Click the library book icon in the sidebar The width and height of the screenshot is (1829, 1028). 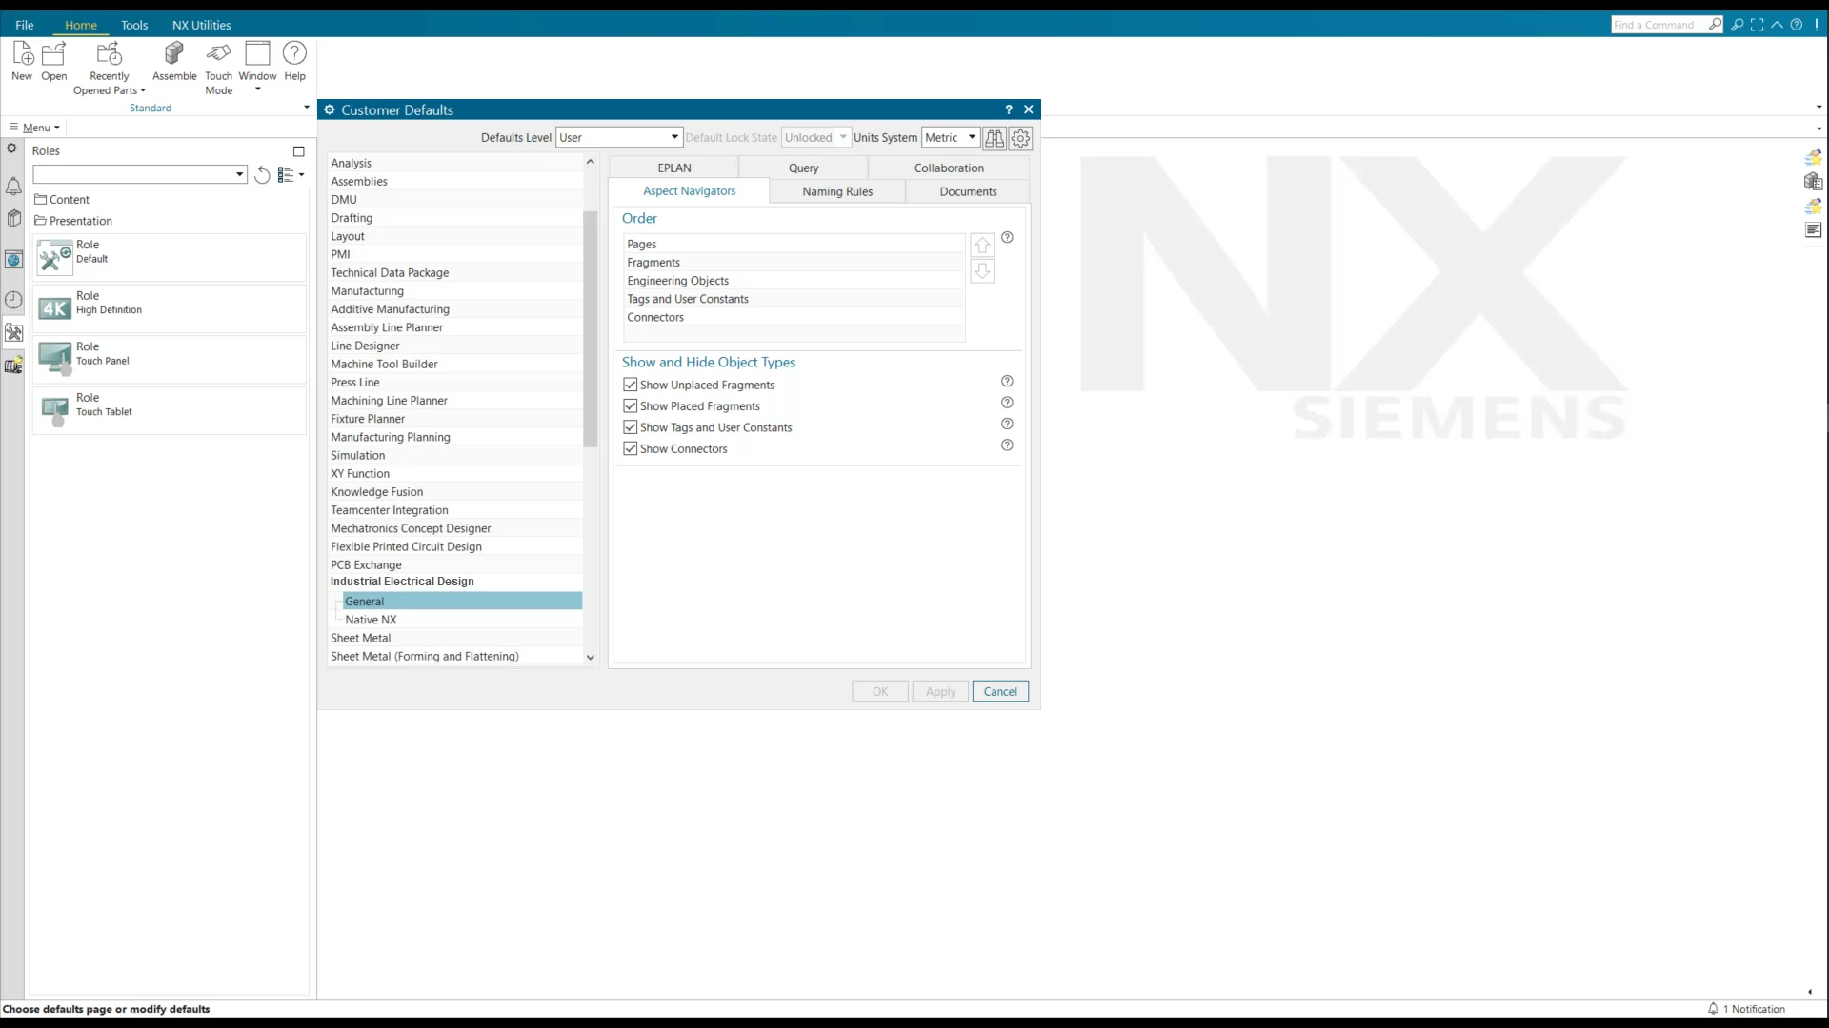pyautogui.click(x=13, y=219)
